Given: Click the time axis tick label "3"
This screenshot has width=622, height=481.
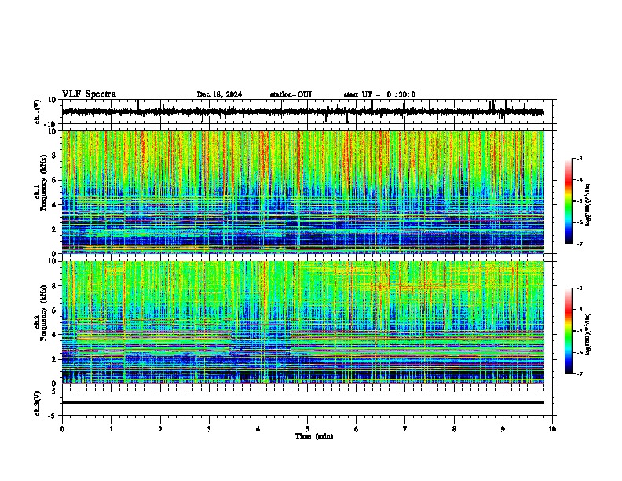Looking at the screenshot, I should 209,429.
